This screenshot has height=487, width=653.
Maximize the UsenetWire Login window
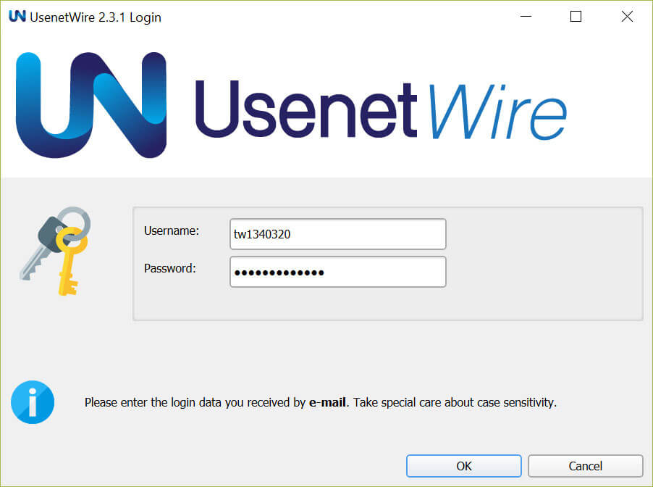pyautogui.click(x=576, y=17)
